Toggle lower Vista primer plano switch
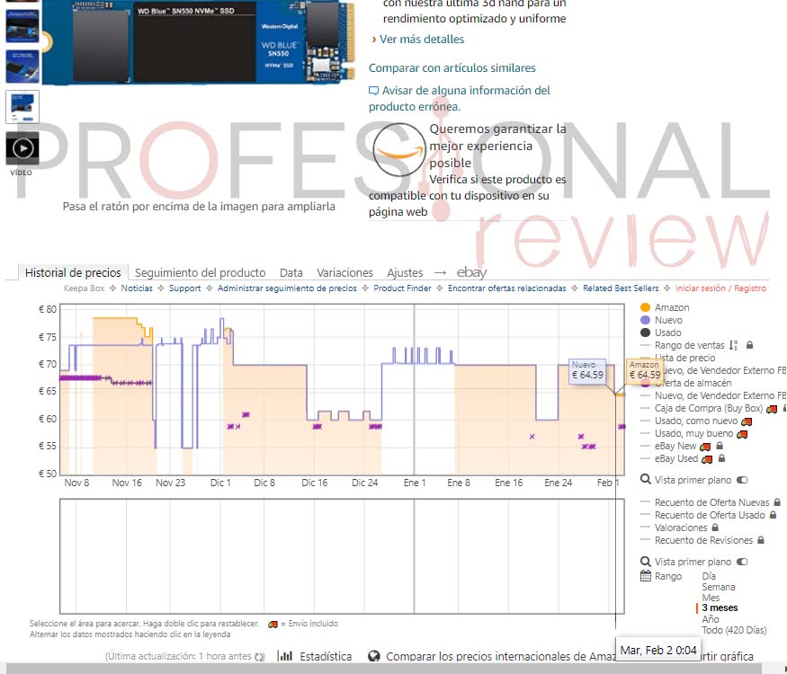 [x=742, y=562]
